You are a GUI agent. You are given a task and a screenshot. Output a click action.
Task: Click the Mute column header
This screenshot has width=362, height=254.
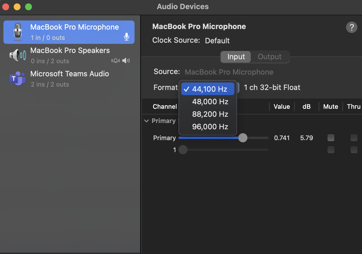[x=331, y=106]
